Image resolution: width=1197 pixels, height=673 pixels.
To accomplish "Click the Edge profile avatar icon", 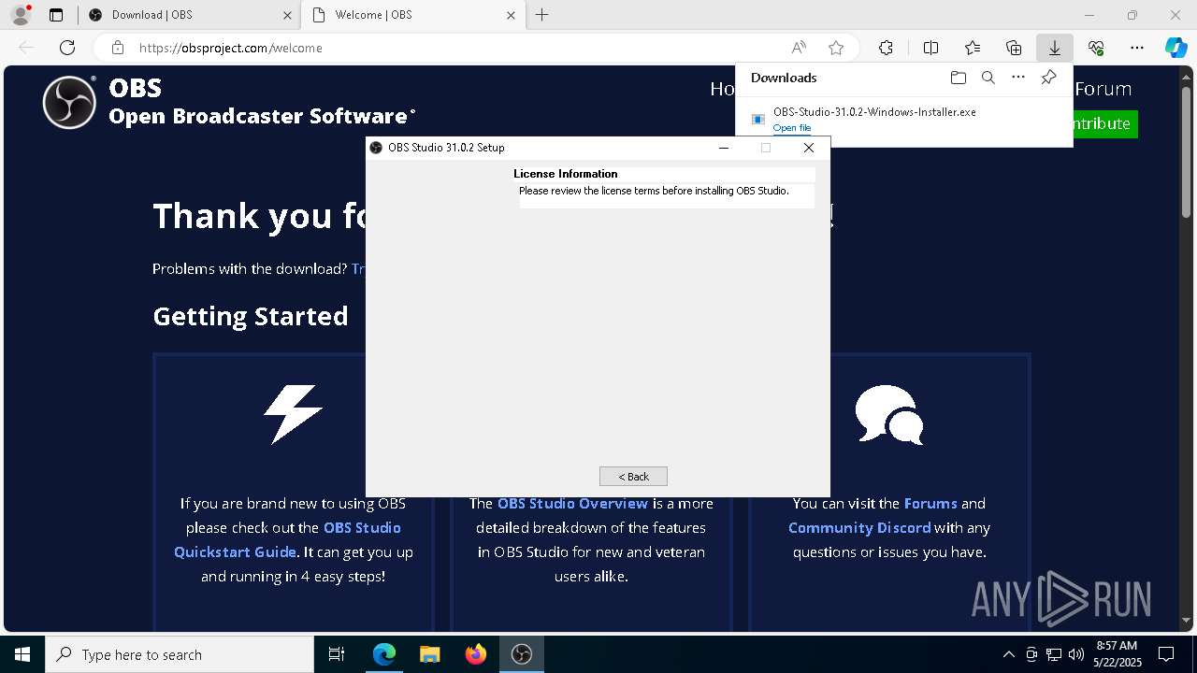I will [x=21, y=15].
